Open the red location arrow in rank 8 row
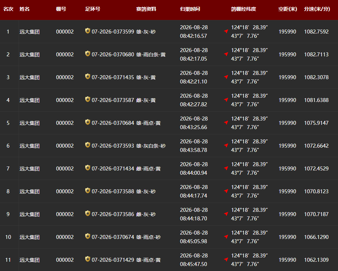This screenshot has width=338, height=271. click(226, 191)
